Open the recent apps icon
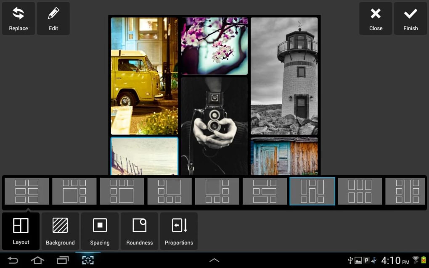429x268 pixels. click(x=63, y=260)
